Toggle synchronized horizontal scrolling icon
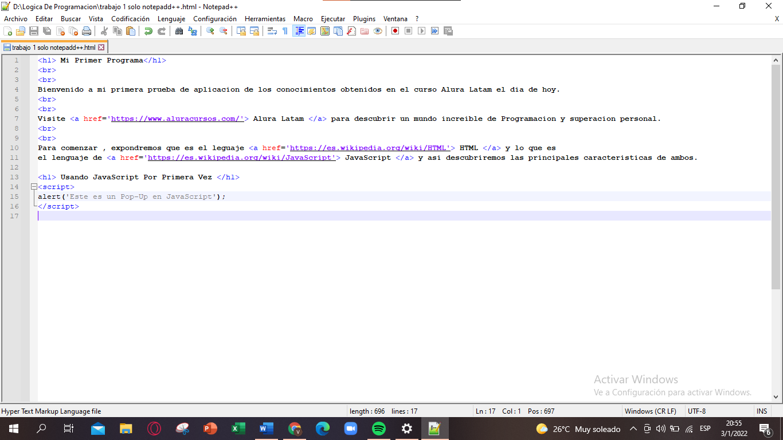The height and width of the screenshot is (440, 783). pyautogui.click(x=255, y=31)
